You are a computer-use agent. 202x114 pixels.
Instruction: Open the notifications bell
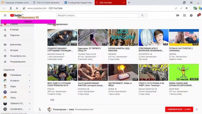[198, 16]
